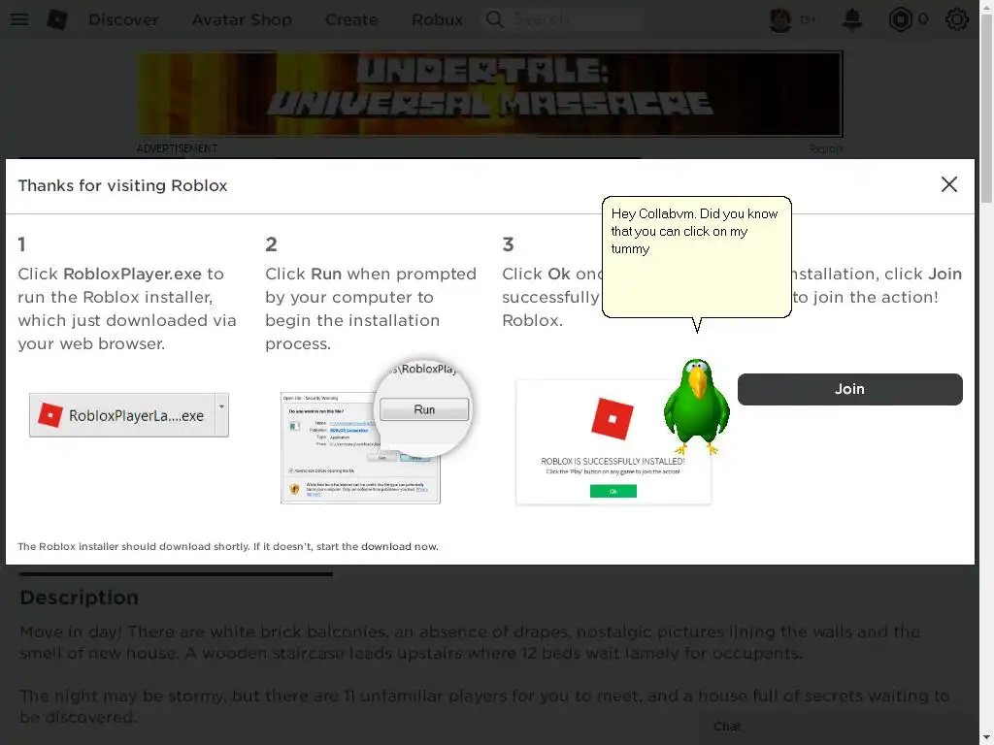
Task: Click the 13+ age label
Action: [x=807, y=19]
